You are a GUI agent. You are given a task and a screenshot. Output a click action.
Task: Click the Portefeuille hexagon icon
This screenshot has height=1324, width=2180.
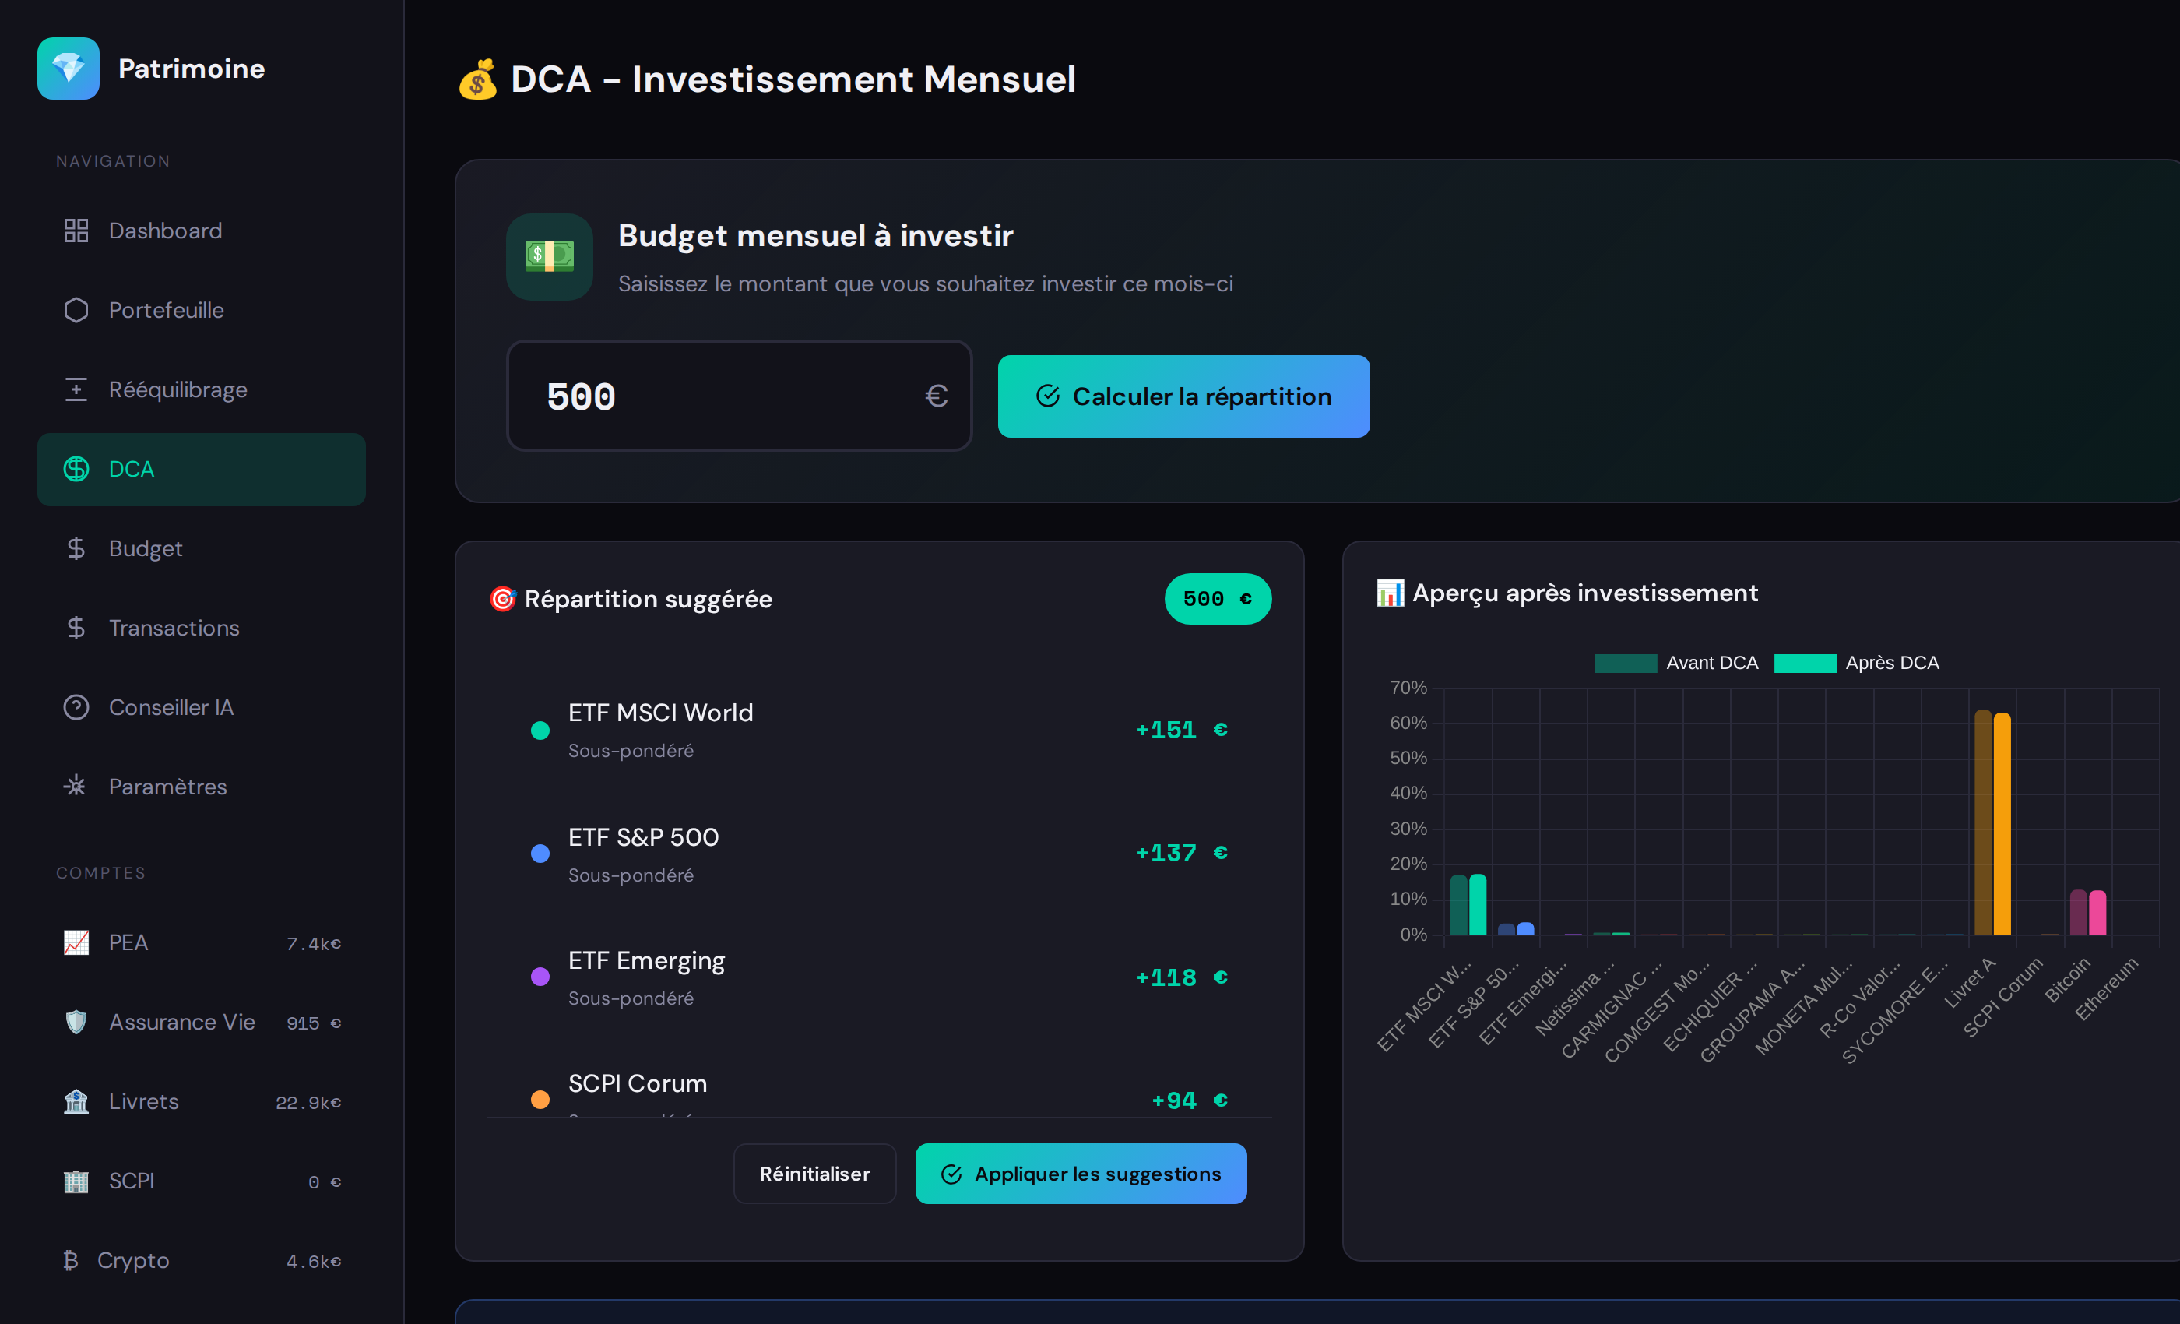pos(76,310)
